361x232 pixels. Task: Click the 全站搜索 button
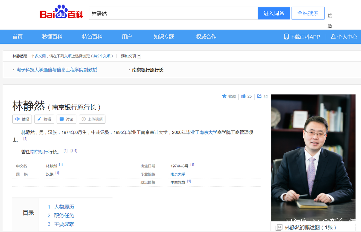point(308,13)
